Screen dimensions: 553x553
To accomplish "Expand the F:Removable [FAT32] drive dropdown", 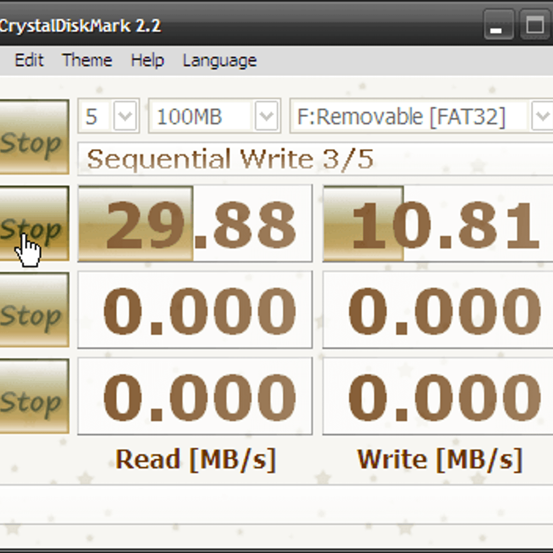I will click(542, 116).
